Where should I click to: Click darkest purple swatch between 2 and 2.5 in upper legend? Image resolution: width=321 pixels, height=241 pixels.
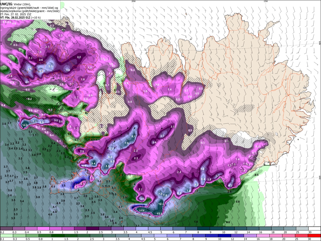click(x=92, y=229)
